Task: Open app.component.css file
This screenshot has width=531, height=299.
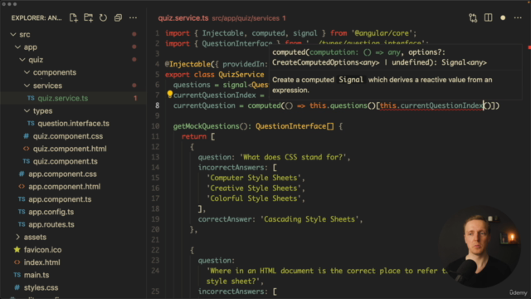Action: click(x=62, y=174)
